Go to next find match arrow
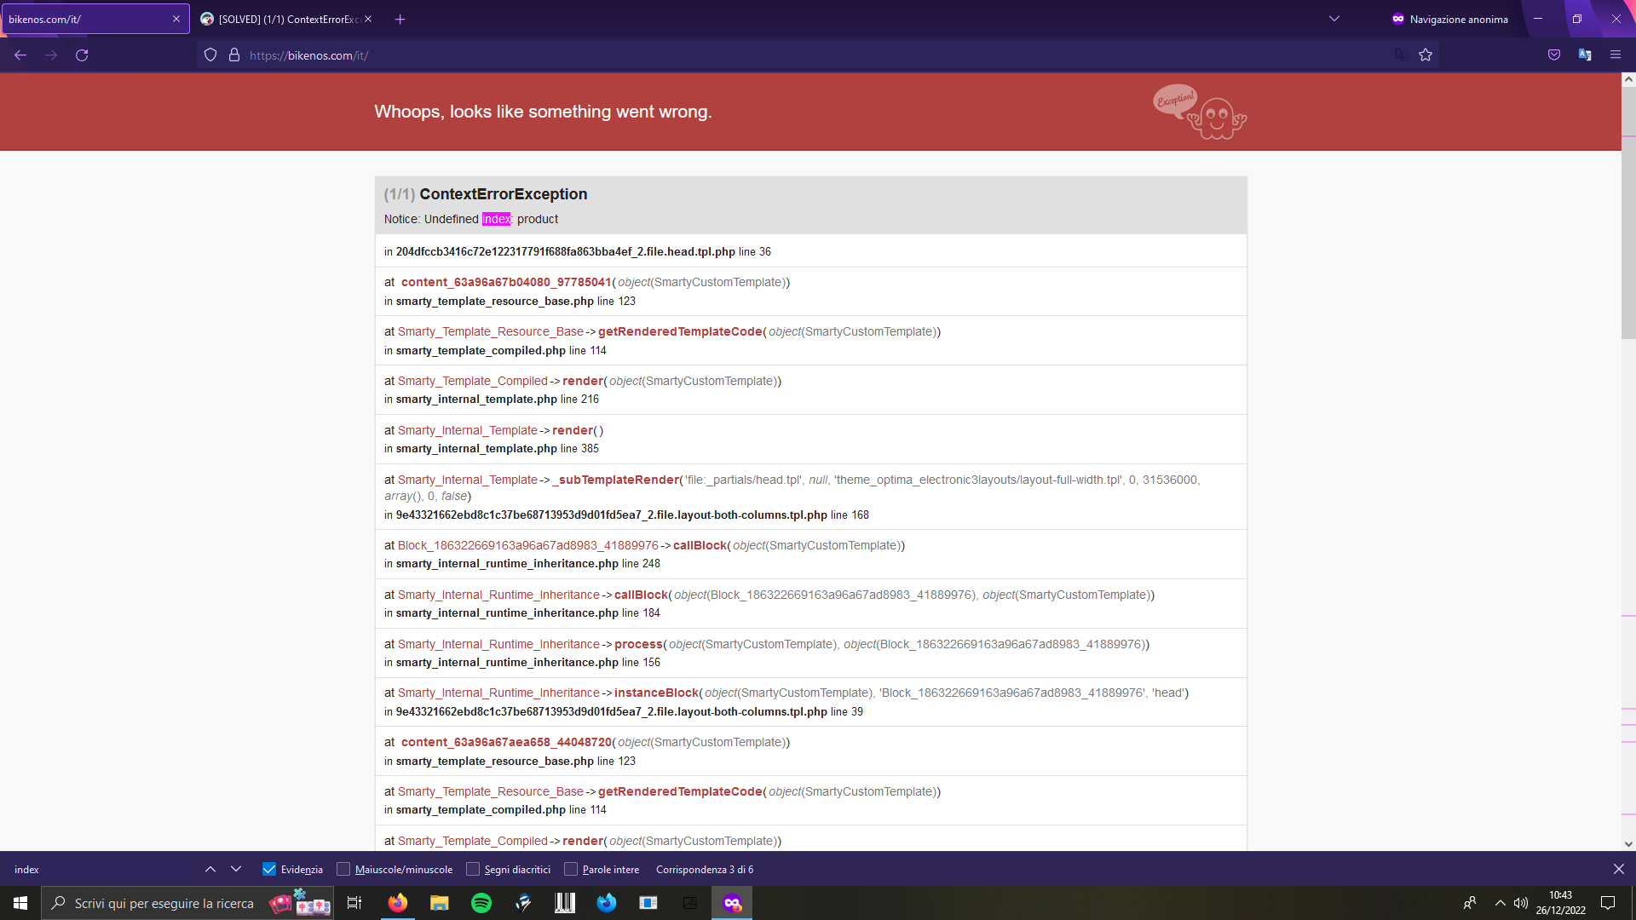The height and width of the screenshot is (920, 1636). coord(236,869)
